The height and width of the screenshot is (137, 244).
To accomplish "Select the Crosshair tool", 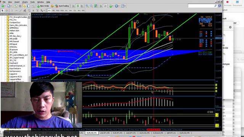I will click(7, 10).
